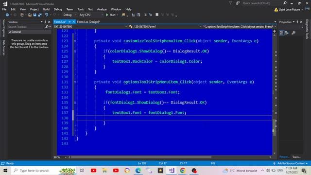Open the Any CPU platform dropdown
The height and width of the screenshot is (175, 311).
coord(91,15)
